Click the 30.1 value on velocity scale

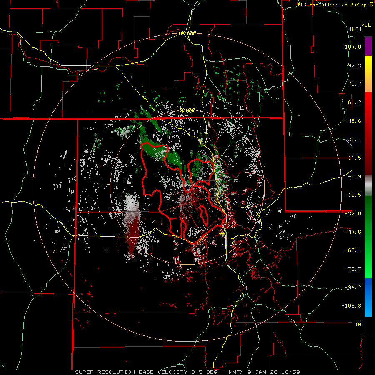click(x=355, y=140)
